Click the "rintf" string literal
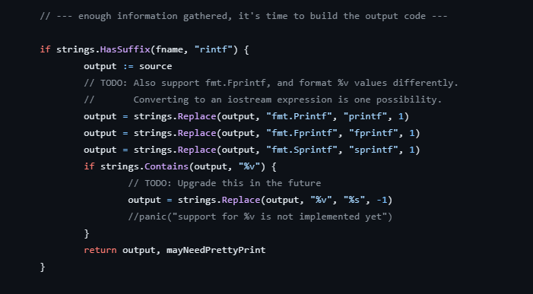 (214, 49)
